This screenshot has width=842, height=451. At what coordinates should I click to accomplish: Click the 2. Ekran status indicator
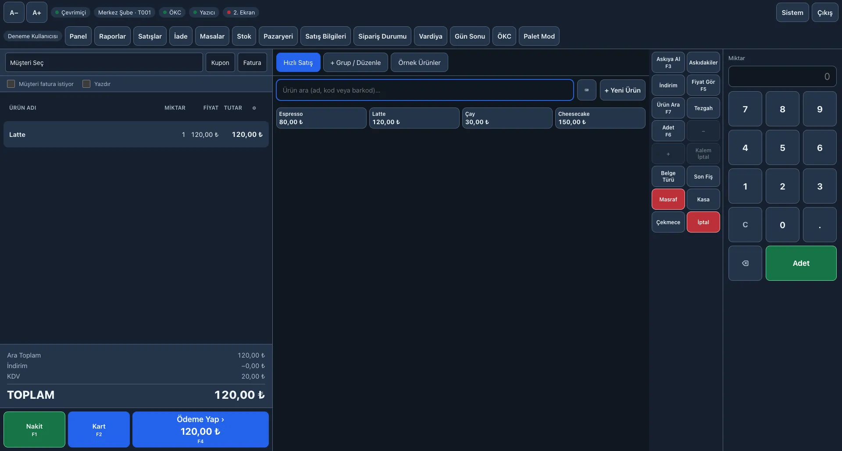pyautogui.click(x=241, y=12)
